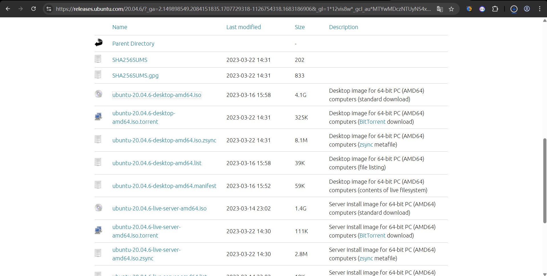Download ubuntu-20.04.6-live-server-amd64.iso.torrent

[146, 231]
